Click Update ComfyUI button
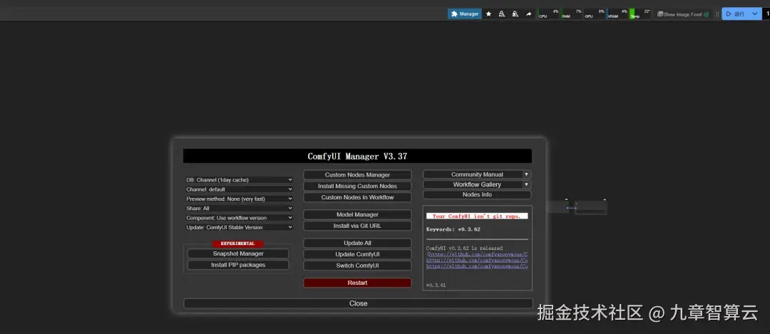770x334 pixels. [357, 254]
